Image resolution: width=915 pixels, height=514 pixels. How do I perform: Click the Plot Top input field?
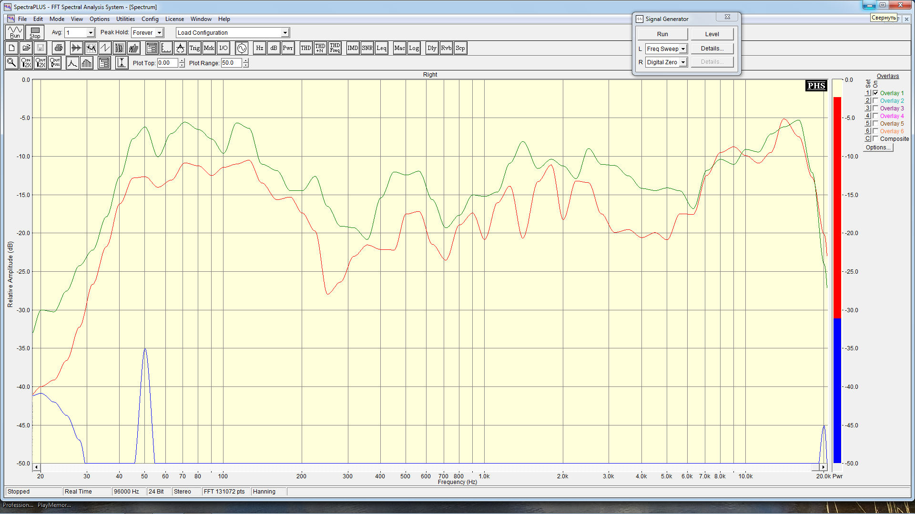(168, 63)
